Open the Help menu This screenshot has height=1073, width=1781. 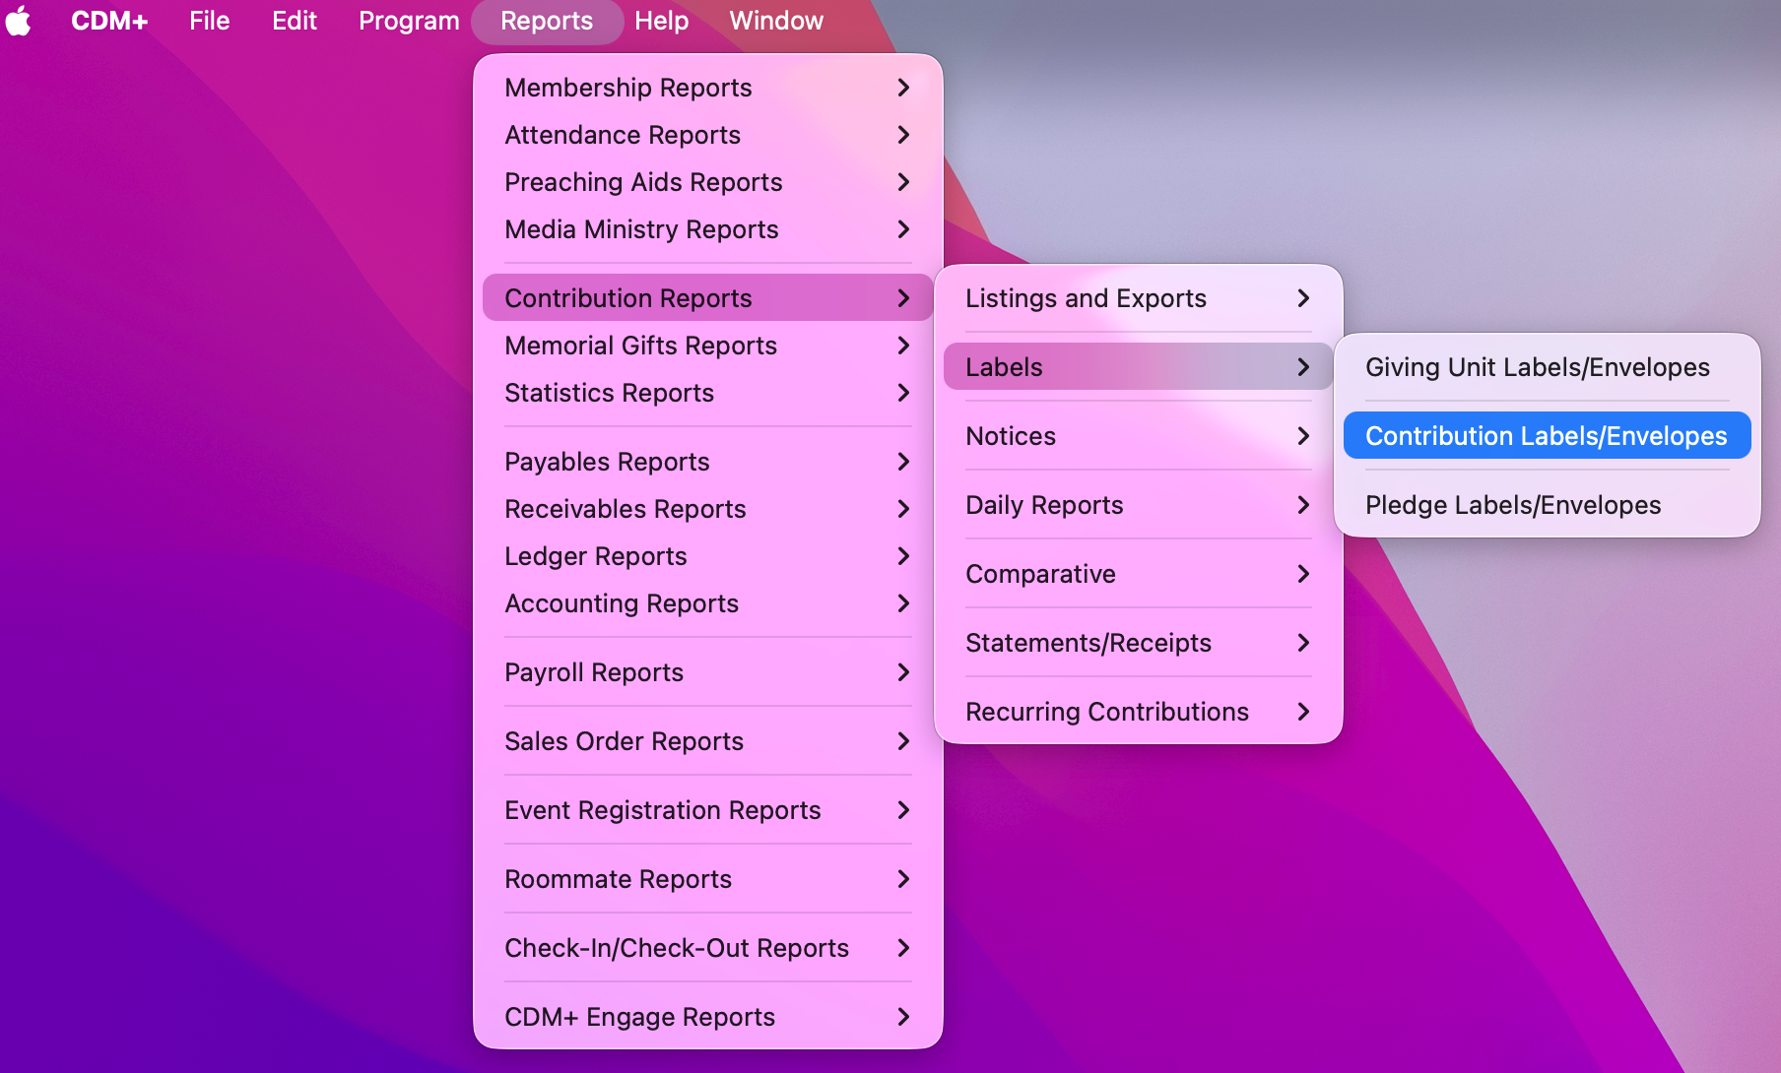pyautogui.click(x=661, y=21)
